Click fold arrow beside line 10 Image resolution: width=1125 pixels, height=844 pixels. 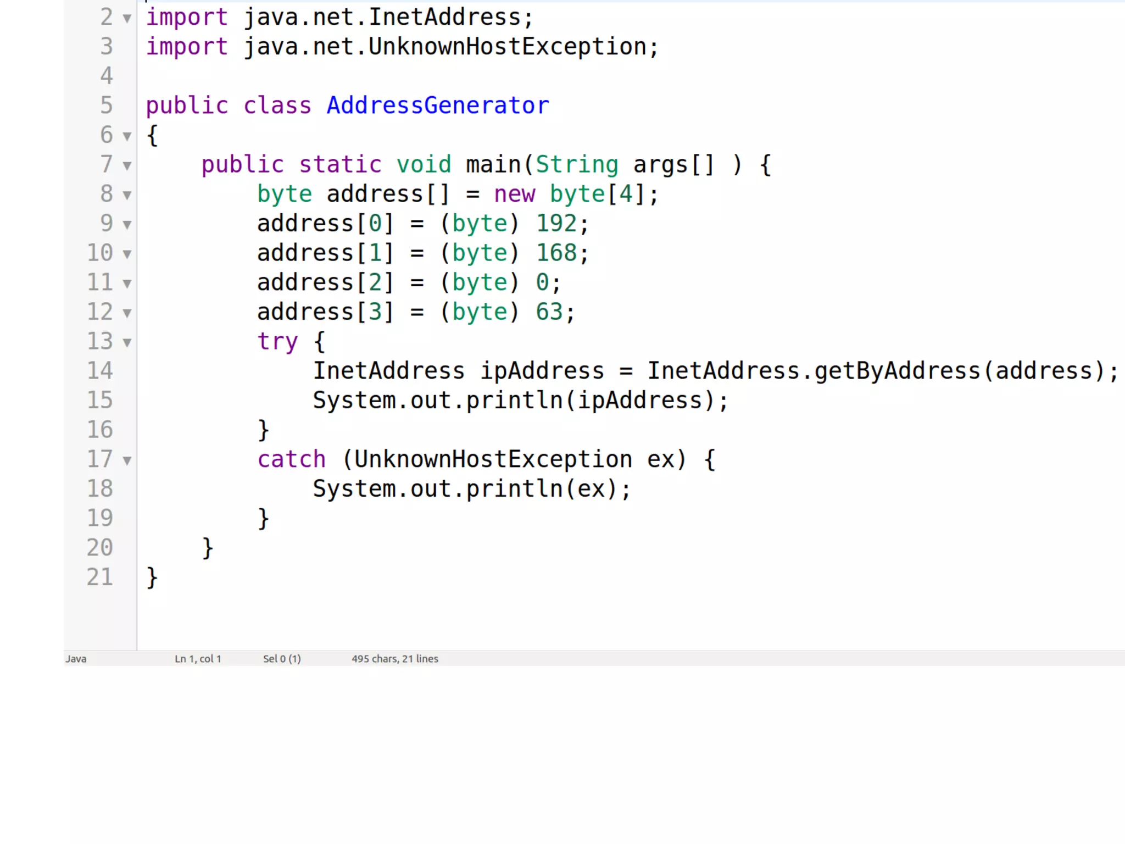(127, 254)
